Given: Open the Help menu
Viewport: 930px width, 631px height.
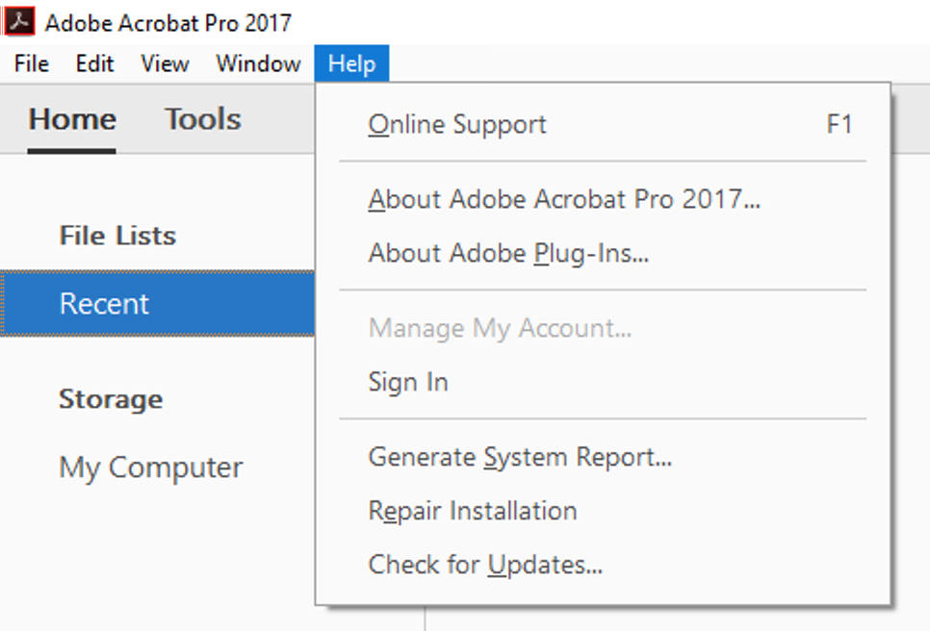Looking at the screenshot, I should pyautogui.click(x=350, y=63).
